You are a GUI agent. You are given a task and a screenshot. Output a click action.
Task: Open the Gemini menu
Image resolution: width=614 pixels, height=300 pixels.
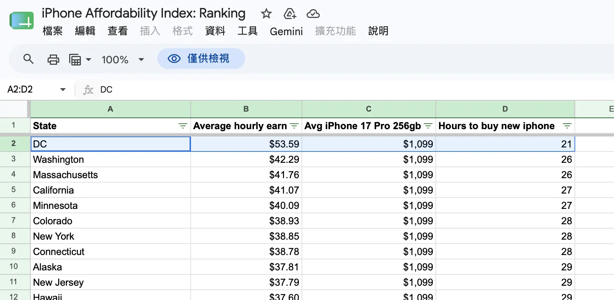tap(287, 31)
